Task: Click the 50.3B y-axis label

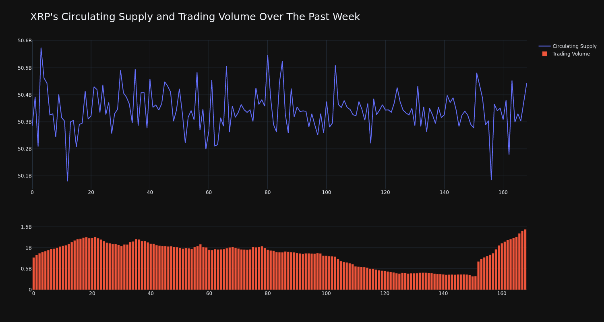Action: pyautogui.click(x=25, y=122)
